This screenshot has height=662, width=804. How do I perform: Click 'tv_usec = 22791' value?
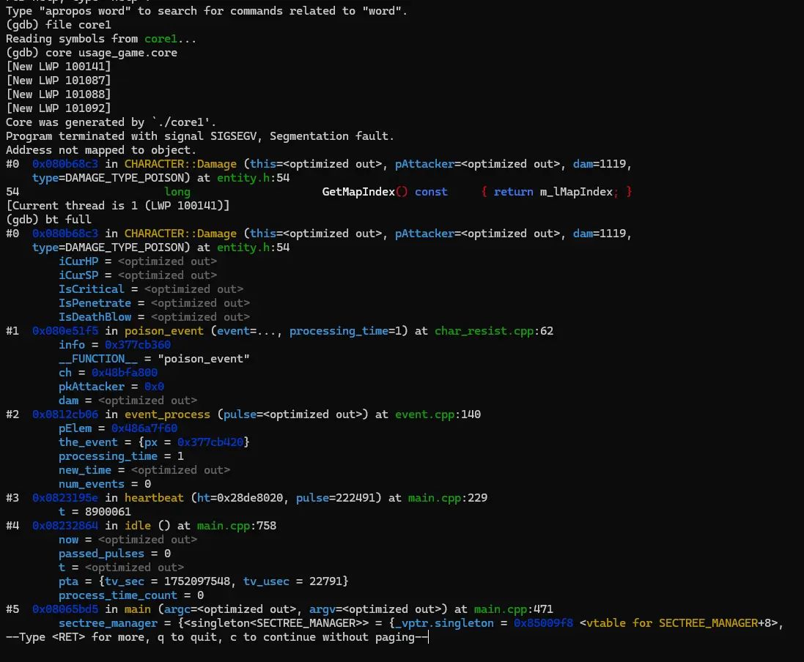(292, 581)
